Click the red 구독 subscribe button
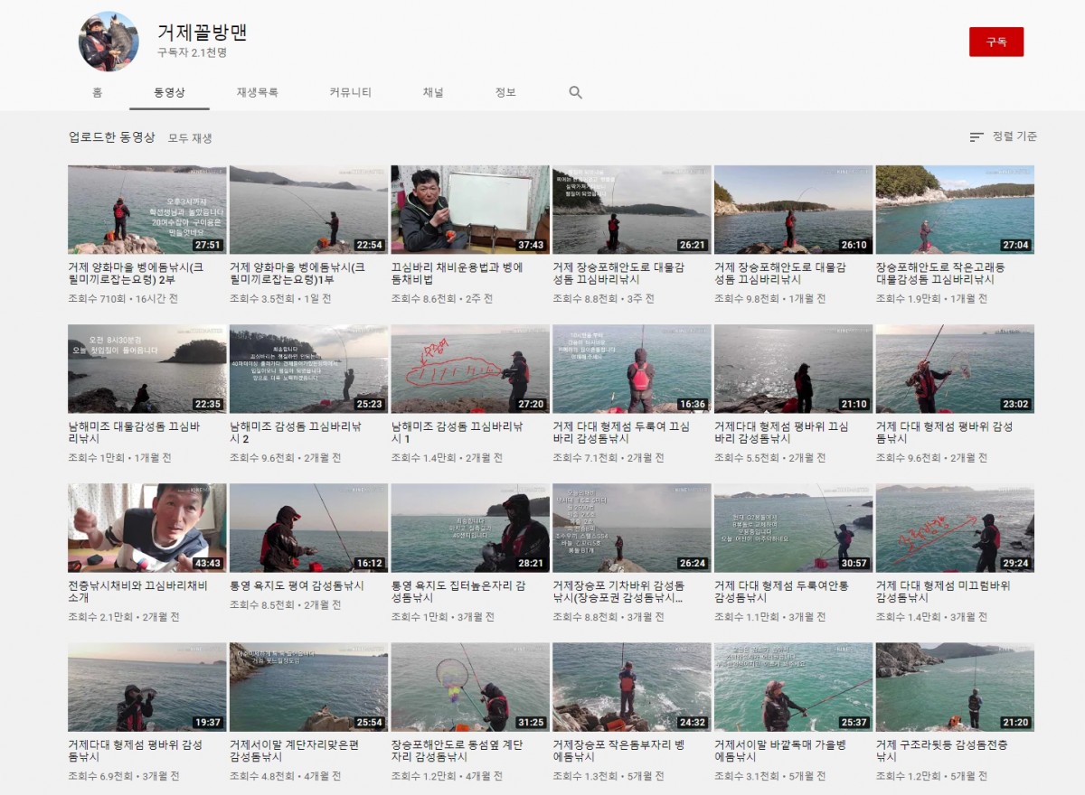 [995, 42]
